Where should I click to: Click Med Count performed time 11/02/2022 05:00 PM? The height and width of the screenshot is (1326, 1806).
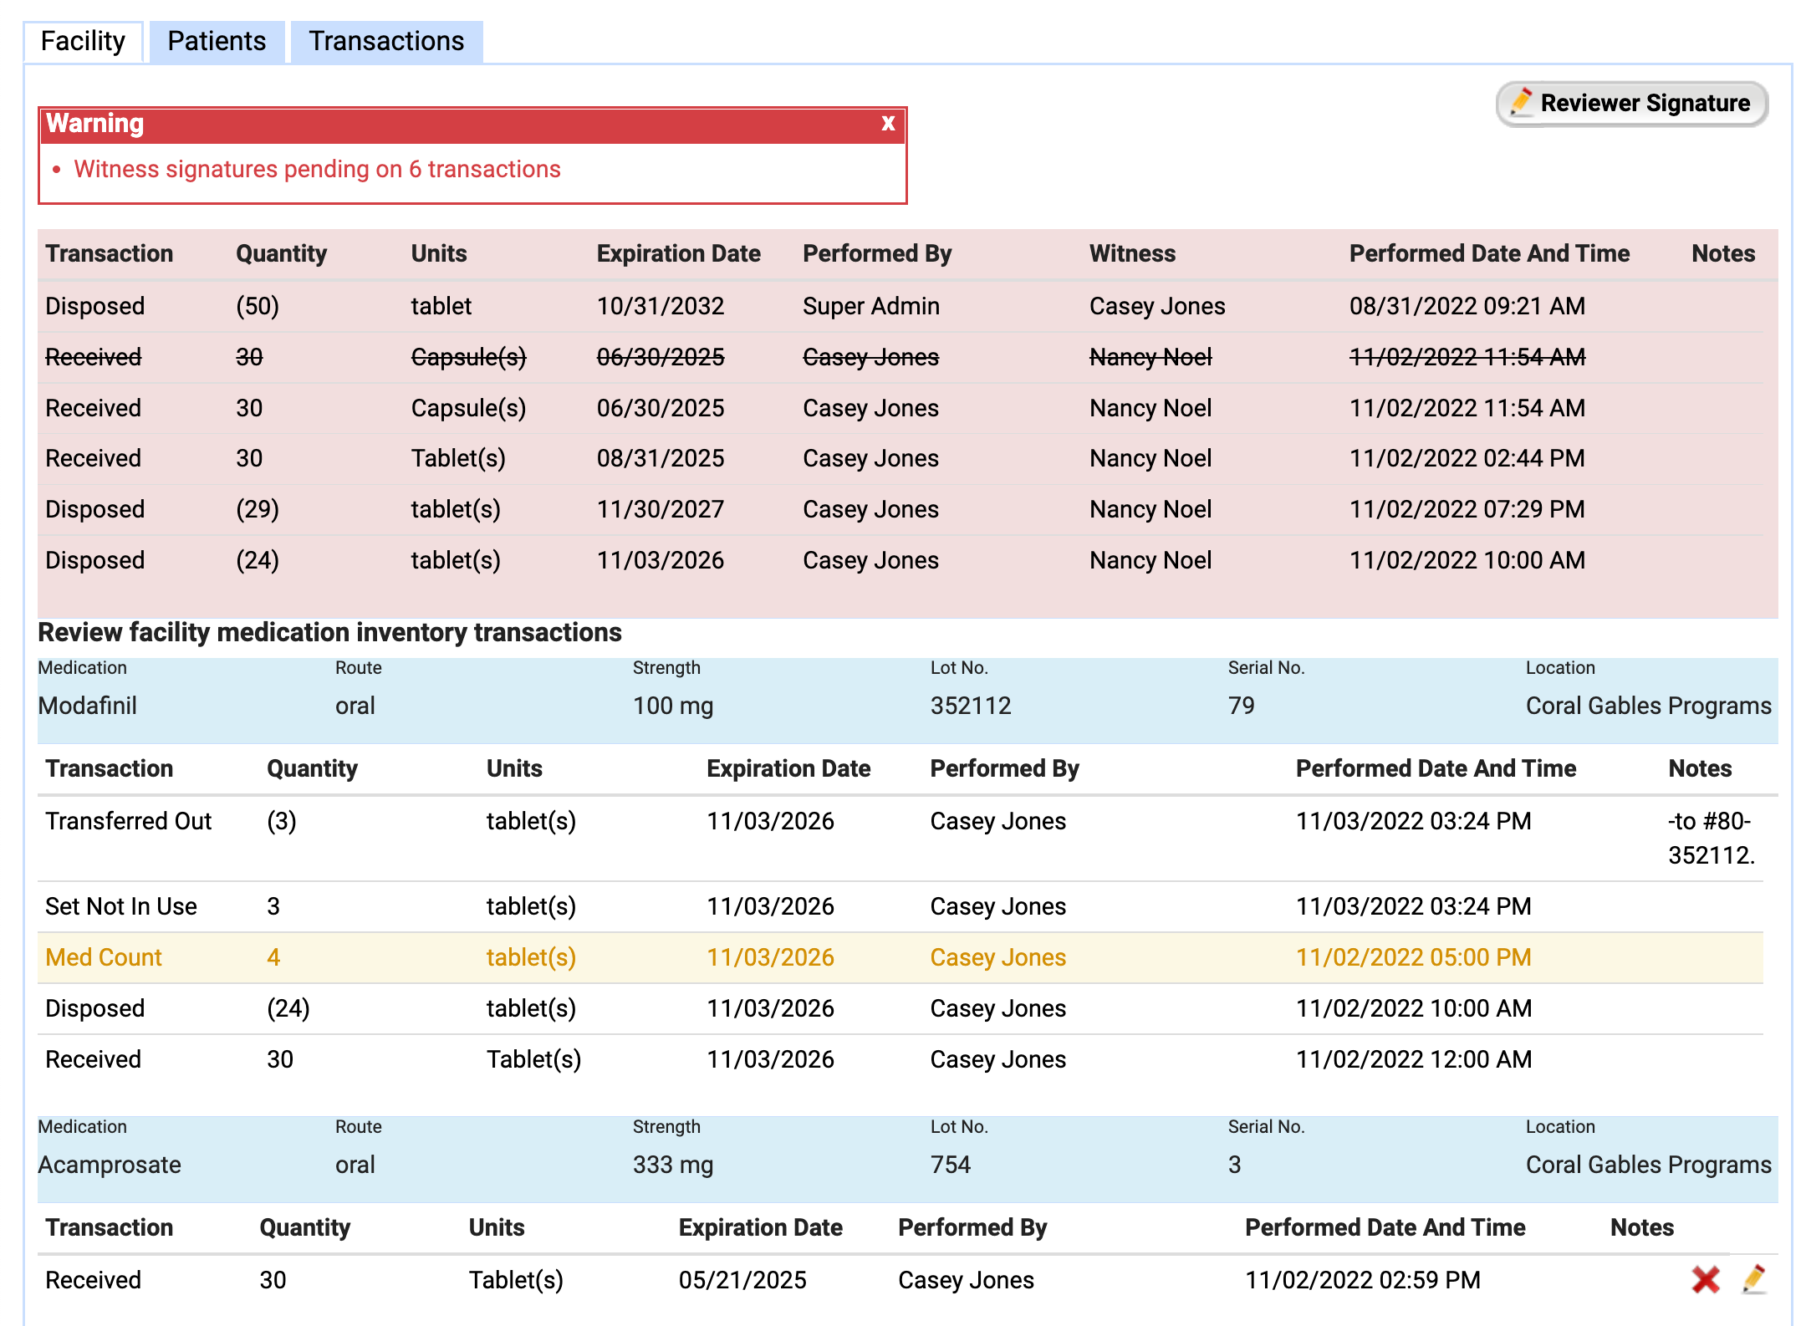point(1414,957)
